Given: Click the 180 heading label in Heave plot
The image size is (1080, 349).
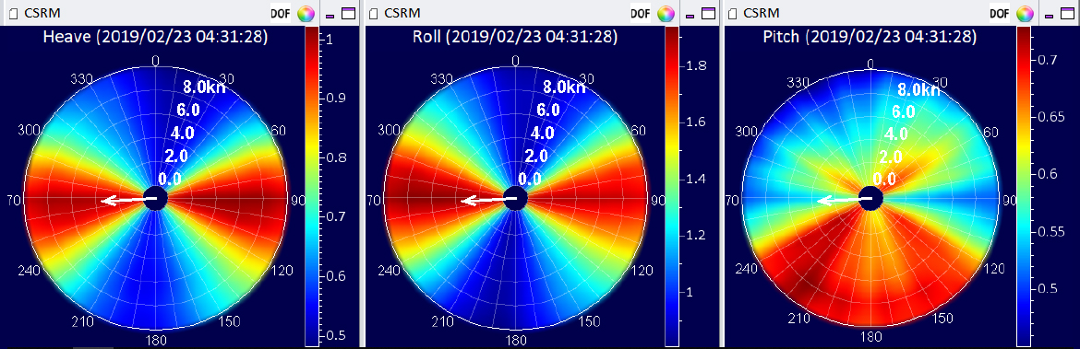Looking at the screenshot, I should pos(156,341).
